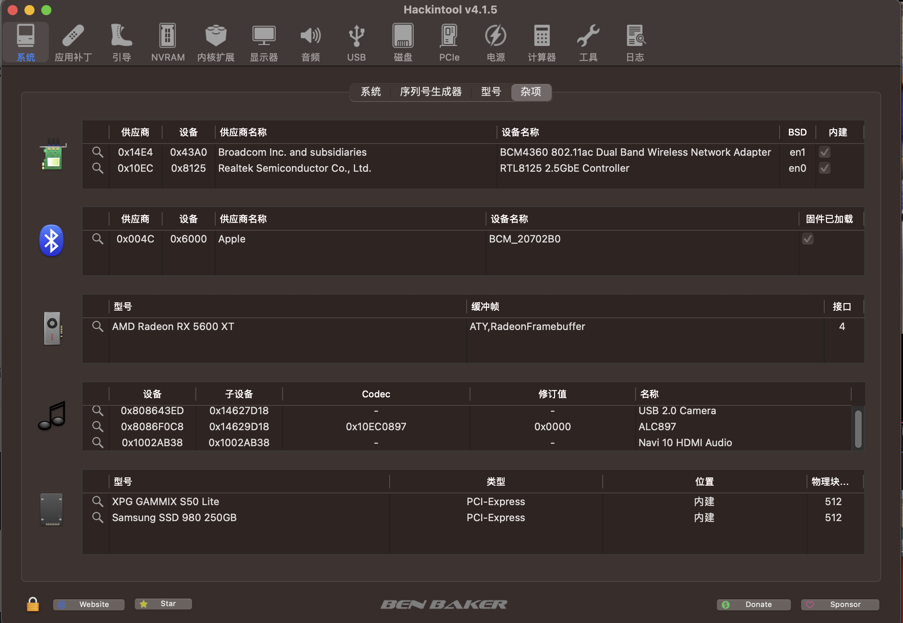Toggle the built-in checkbox for BCM4360 en1
Screen dimensions: 903x623
click(824, 152)
